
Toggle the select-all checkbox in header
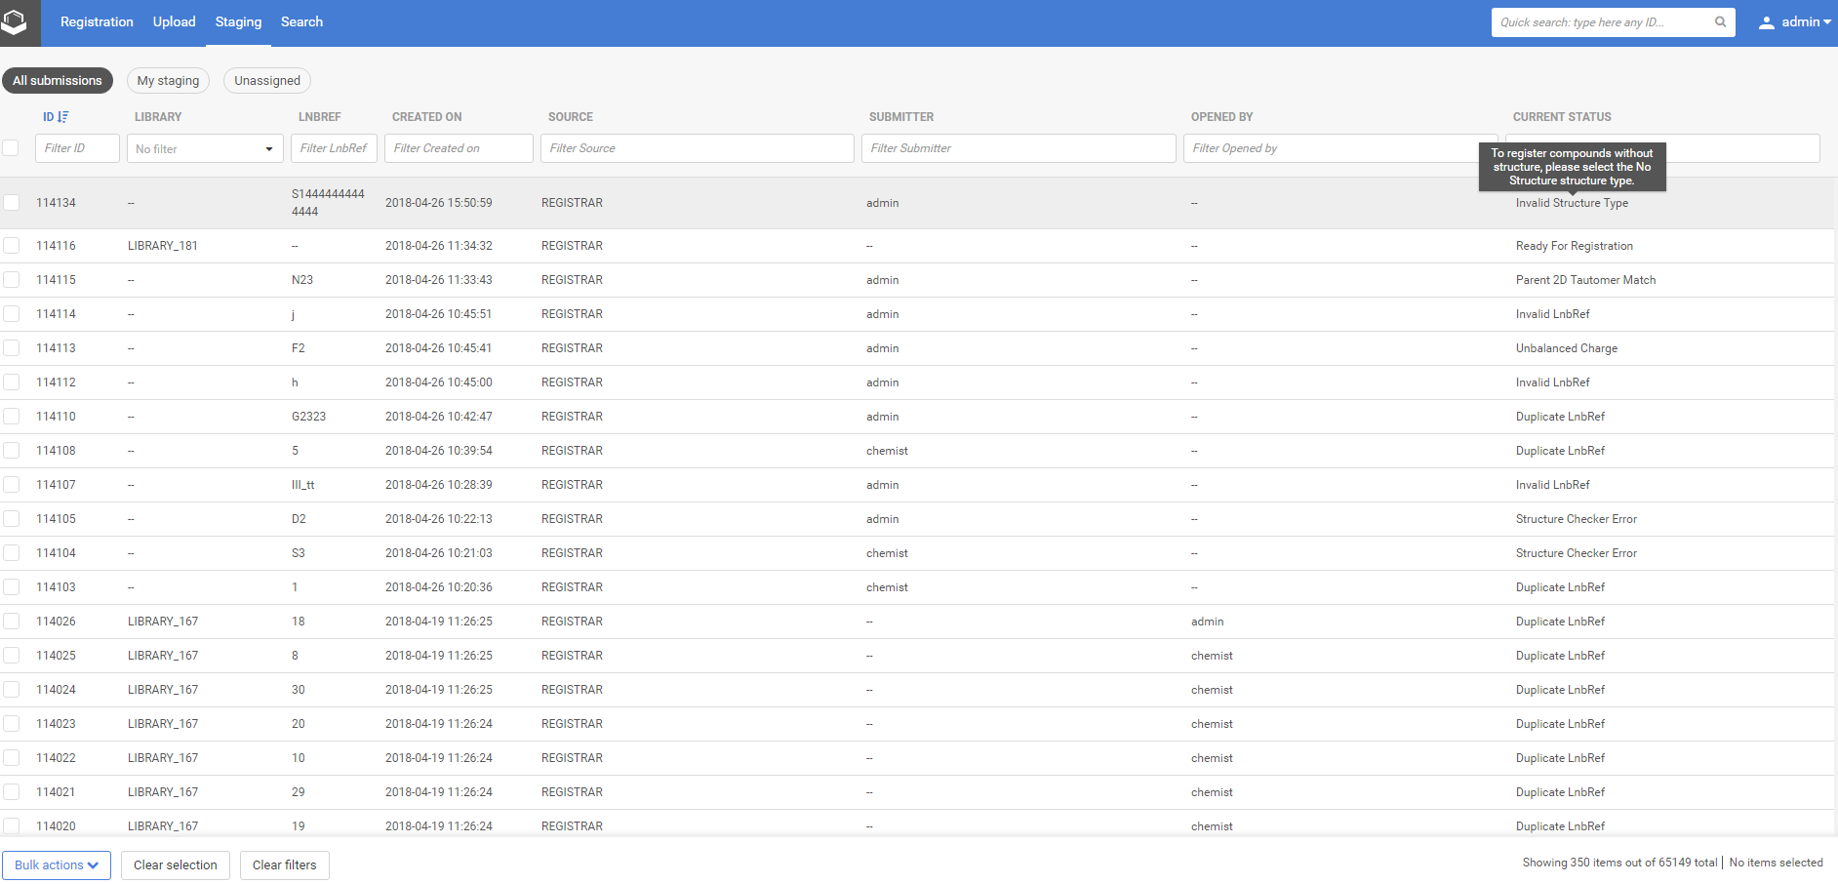tap(11, 148)
